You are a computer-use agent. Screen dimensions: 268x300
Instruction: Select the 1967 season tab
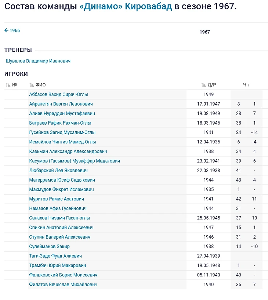click(x=204, y=32)
